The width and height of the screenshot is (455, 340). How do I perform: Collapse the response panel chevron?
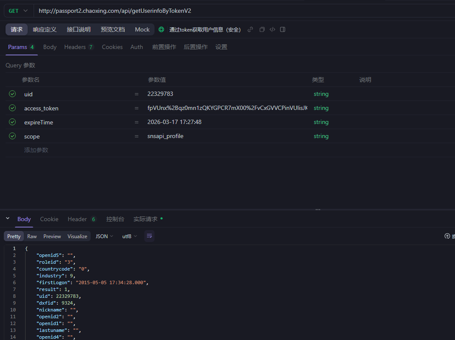pyautogui.click(x=8, y=219)
